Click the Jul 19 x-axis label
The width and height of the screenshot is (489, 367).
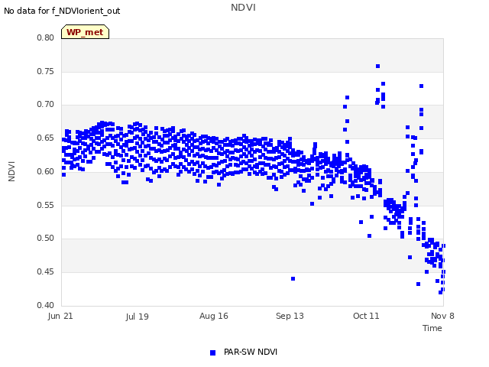click(x=138, y=317)
